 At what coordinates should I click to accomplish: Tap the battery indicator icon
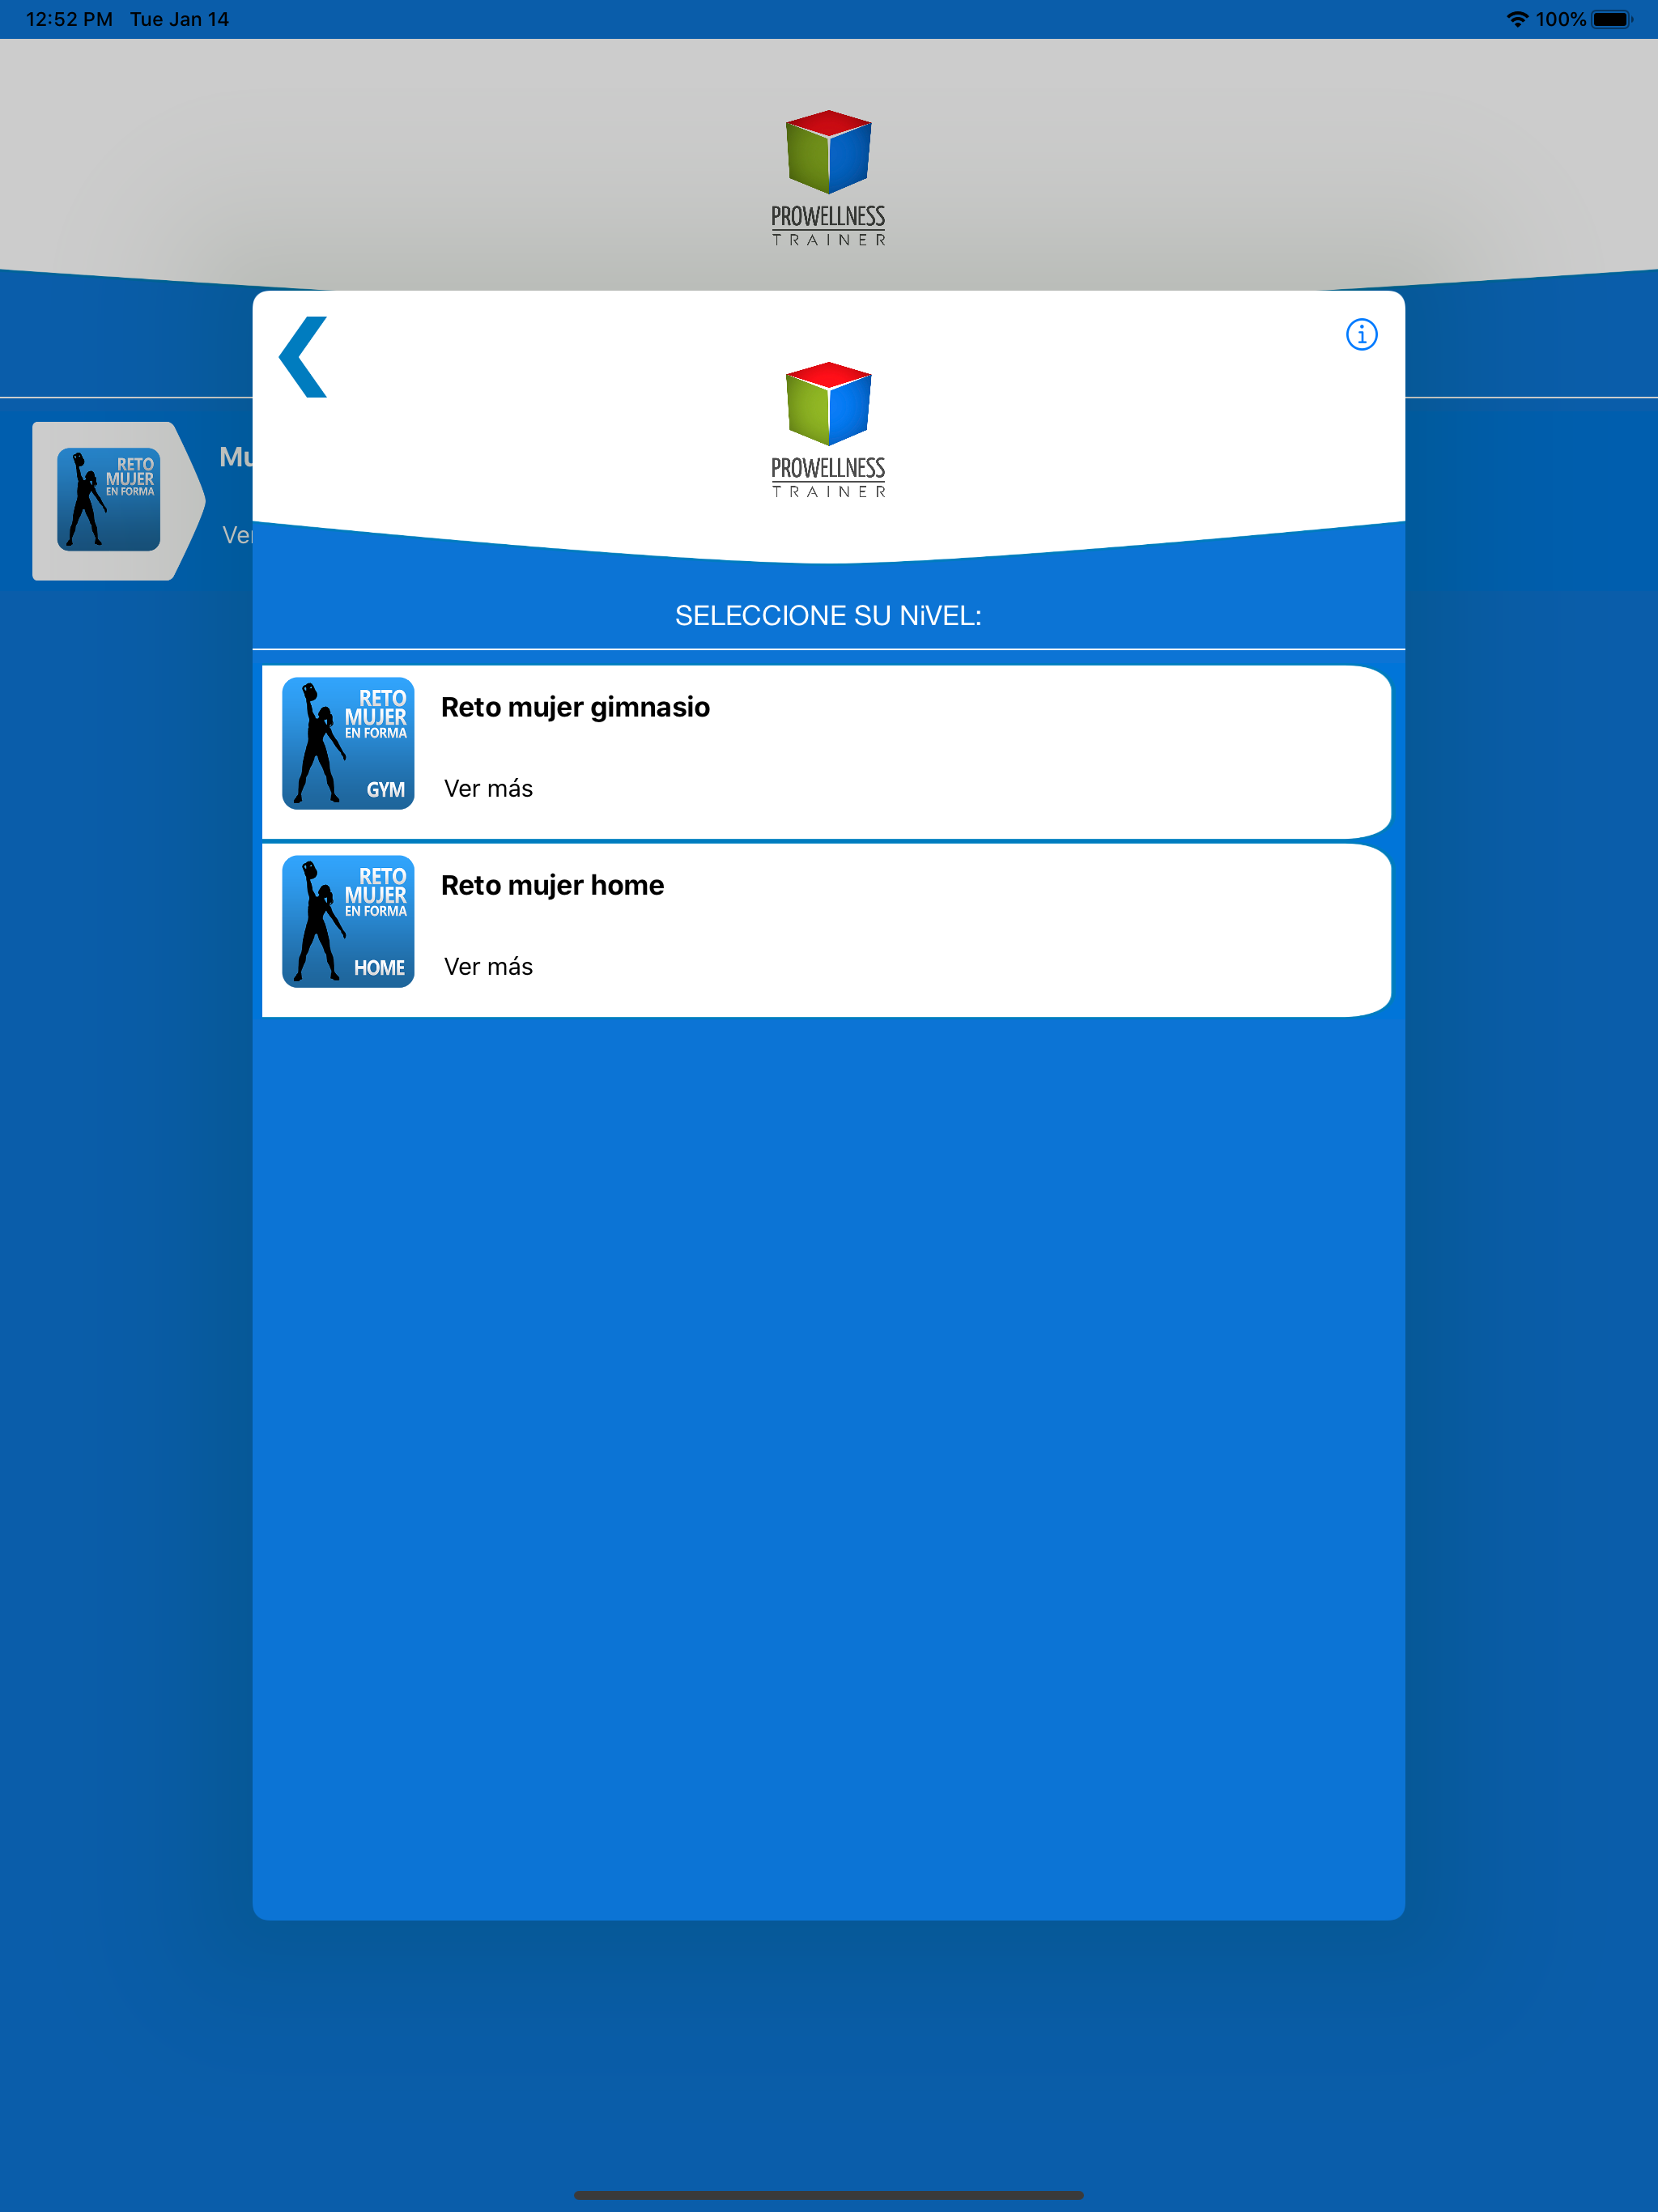(1611, 19)
